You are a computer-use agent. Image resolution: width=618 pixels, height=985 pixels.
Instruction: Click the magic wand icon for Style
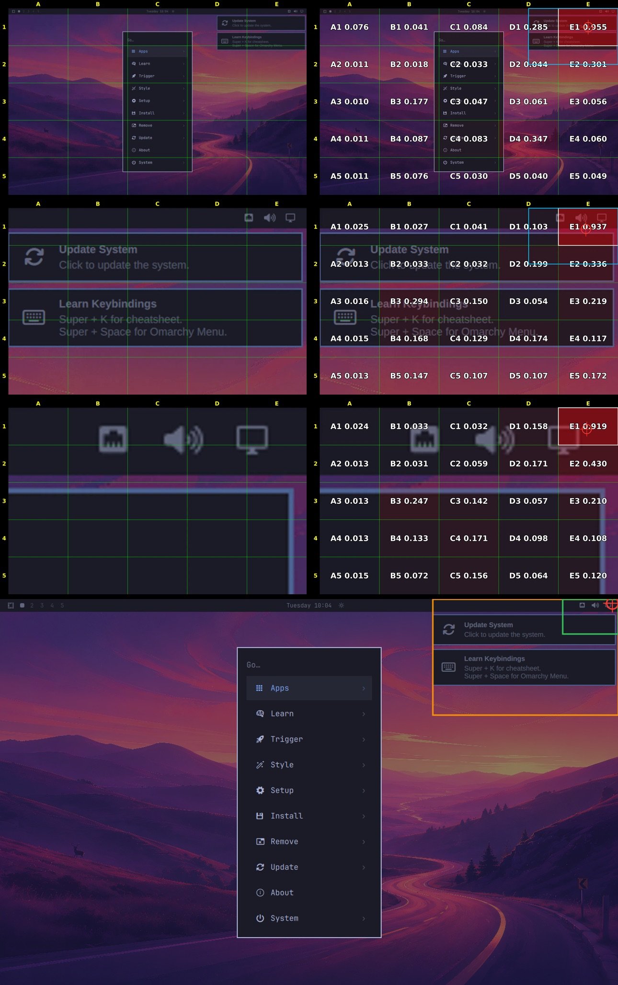260,765
